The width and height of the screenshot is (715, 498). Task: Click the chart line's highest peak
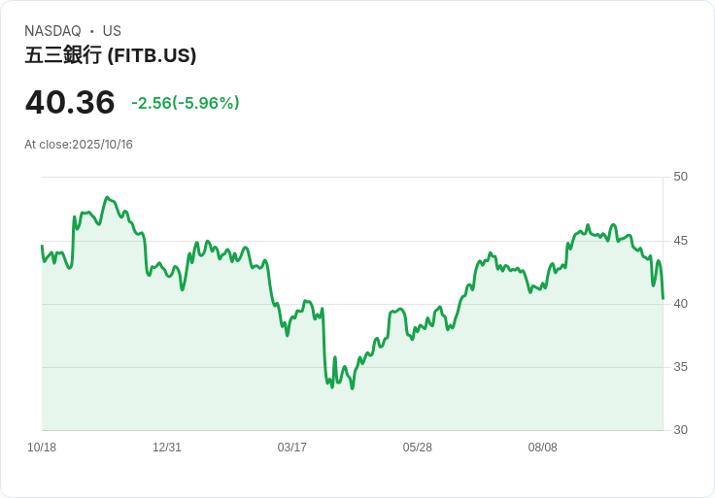pos(107,197)
